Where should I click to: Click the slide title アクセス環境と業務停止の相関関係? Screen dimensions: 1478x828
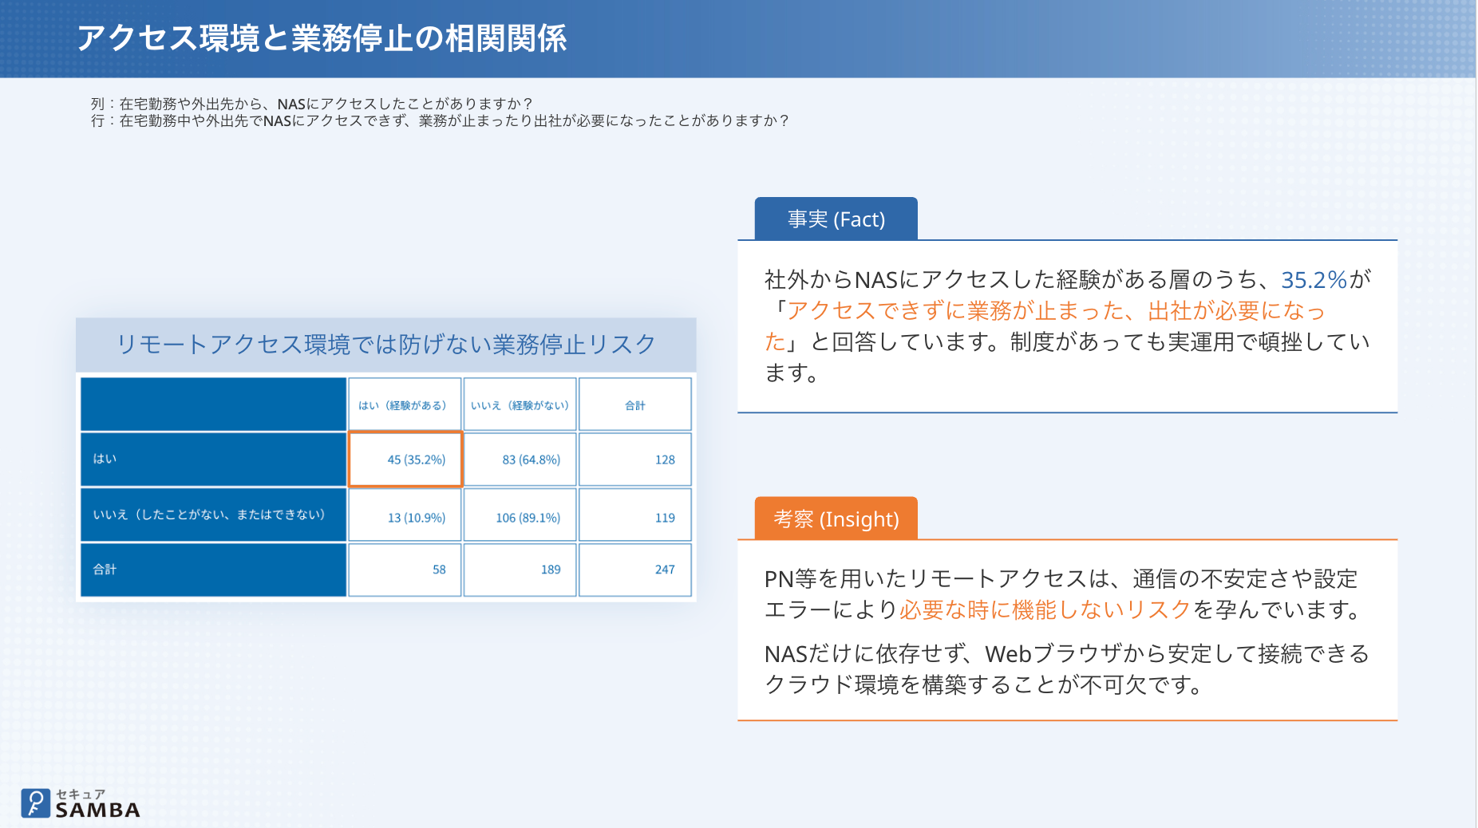click(x=322, y=38)
